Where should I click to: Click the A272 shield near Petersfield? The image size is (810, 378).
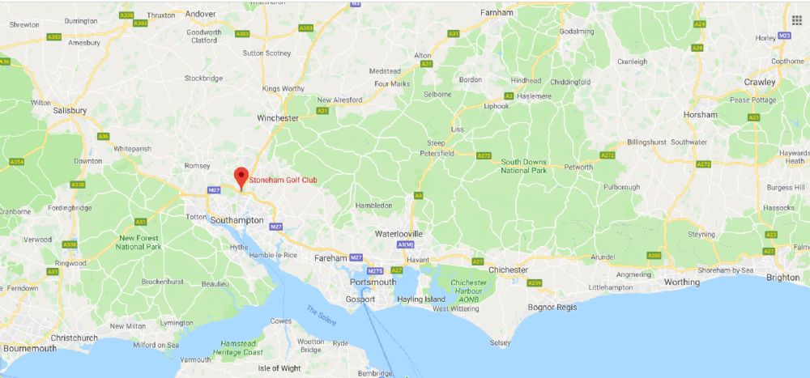pyautogui.click(x=484, y=155)
